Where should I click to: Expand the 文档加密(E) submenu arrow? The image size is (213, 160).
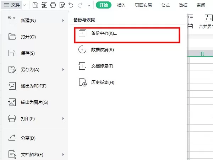(63, 154)
